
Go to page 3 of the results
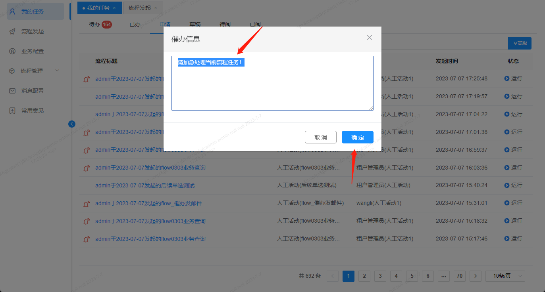[x=380, y=276]
